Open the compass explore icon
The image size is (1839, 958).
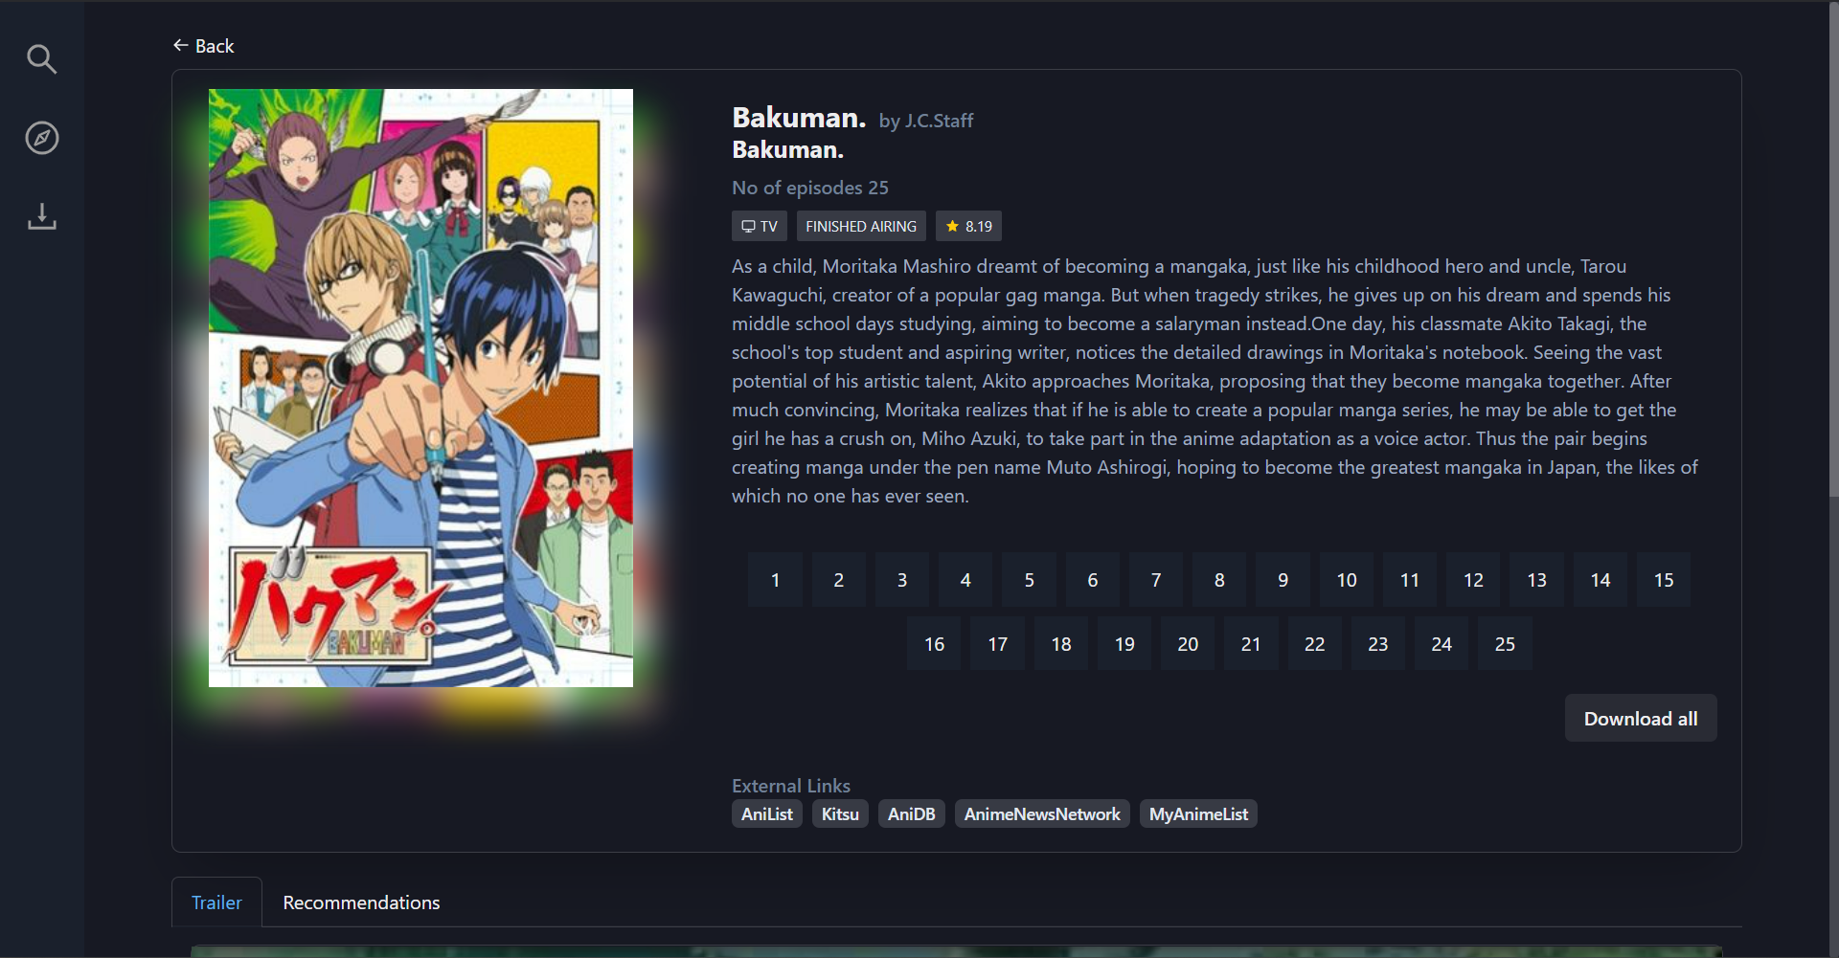(41, 138)
